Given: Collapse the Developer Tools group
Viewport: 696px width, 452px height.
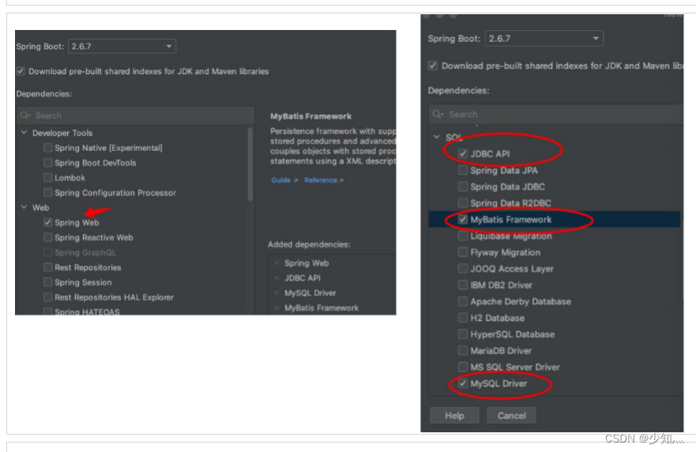Looking at the screenshot, I should 24,133.
